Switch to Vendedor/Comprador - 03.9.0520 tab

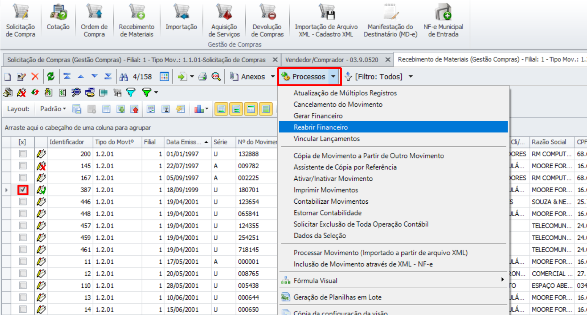coord(331,60)
